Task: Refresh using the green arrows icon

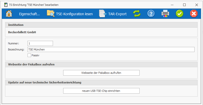Action: [137, 13]
